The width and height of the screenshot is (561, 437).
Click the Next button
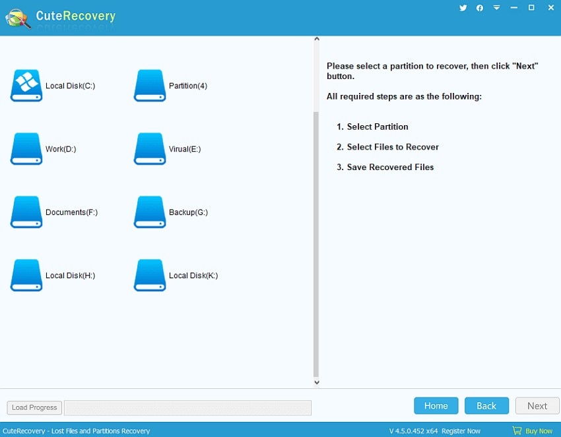(537, 406)
